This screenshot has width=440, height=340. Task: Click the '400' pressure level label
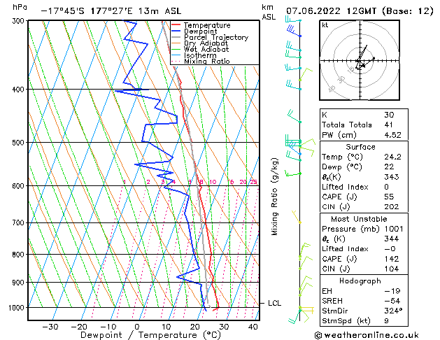pyautogui.click(x=20, y=90)
